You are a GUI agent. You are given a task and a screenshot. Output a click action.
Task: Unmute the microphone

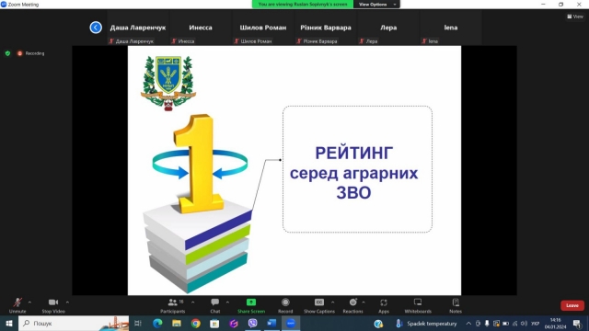point(17,305)
